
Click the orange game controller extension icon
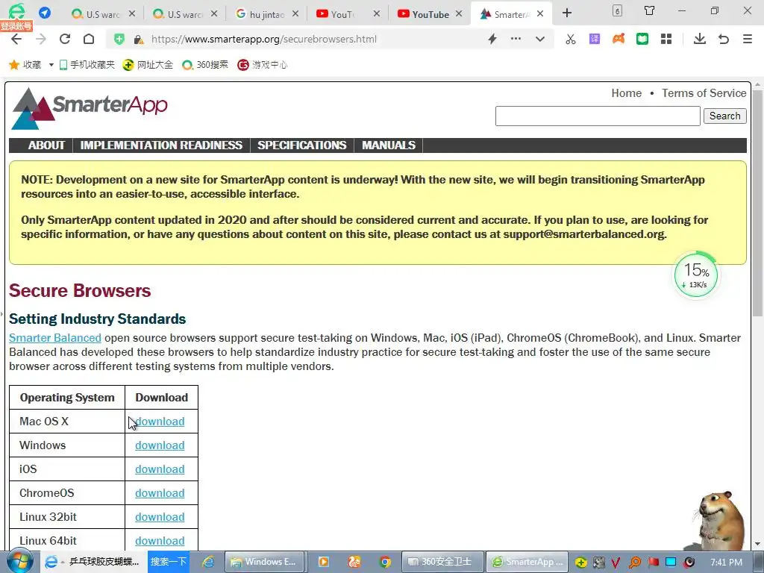(x=619, y=39)
